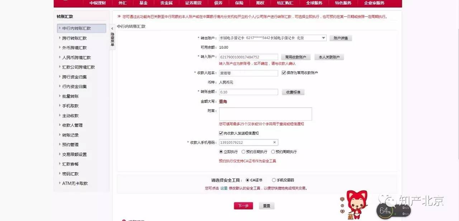Screen dimensions: 459x221
Task: Open the 期权 top menu
Action: coord(260,3)
